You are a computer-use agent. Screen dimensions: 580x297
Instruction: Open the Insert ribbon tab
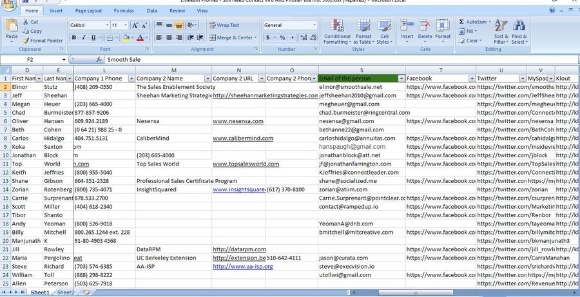(x=56, y=11)
